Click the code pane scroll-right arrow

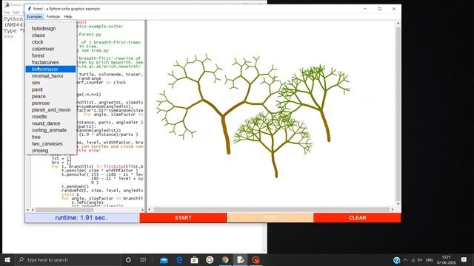(x=142, y=209)
